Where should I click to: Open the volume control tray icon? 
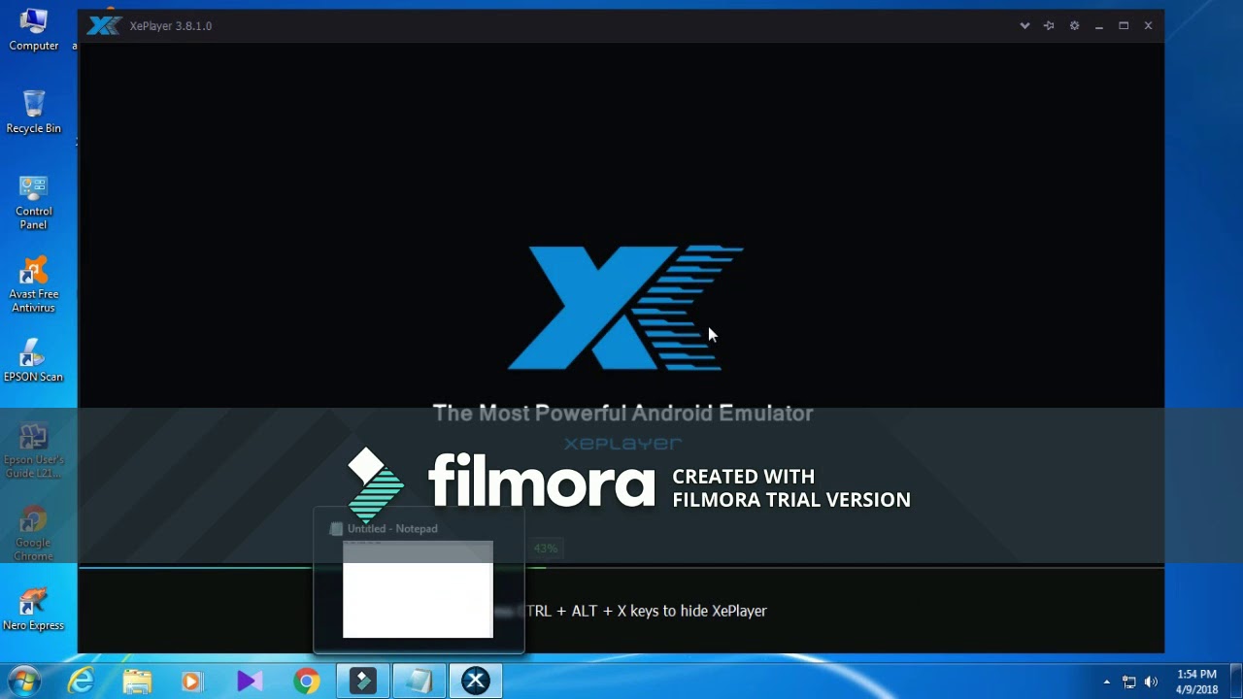(x=1151, y=682)
